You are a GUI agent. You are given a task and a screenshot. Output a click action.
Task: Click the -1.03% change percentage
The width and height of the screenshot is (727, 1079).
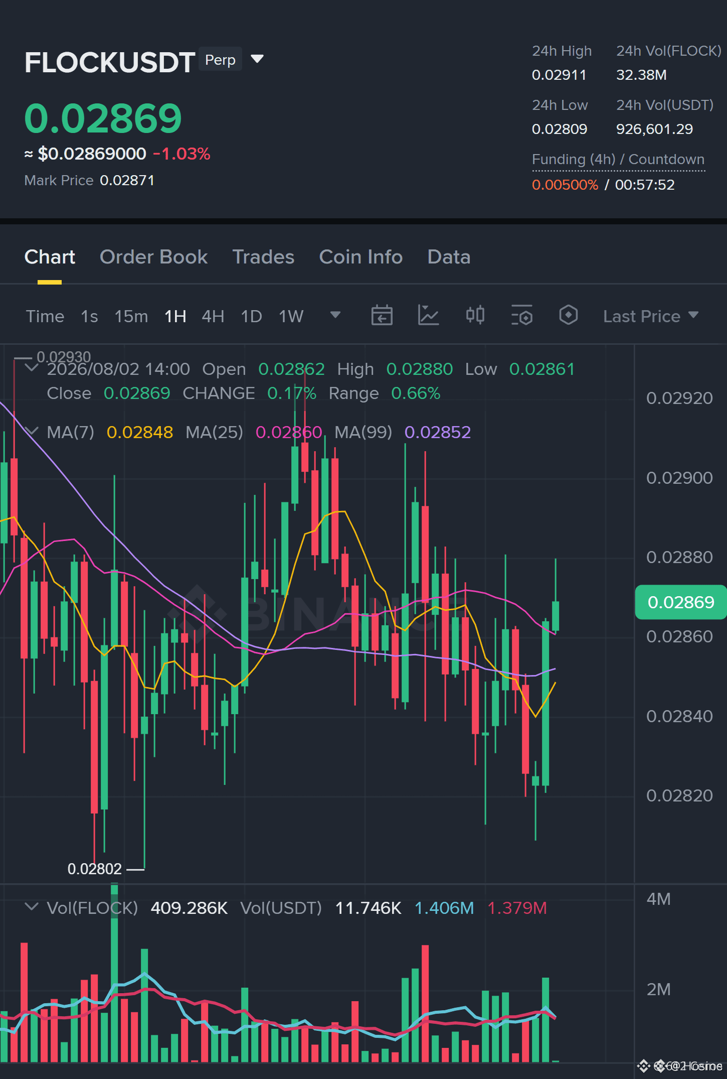coord(181,154)
